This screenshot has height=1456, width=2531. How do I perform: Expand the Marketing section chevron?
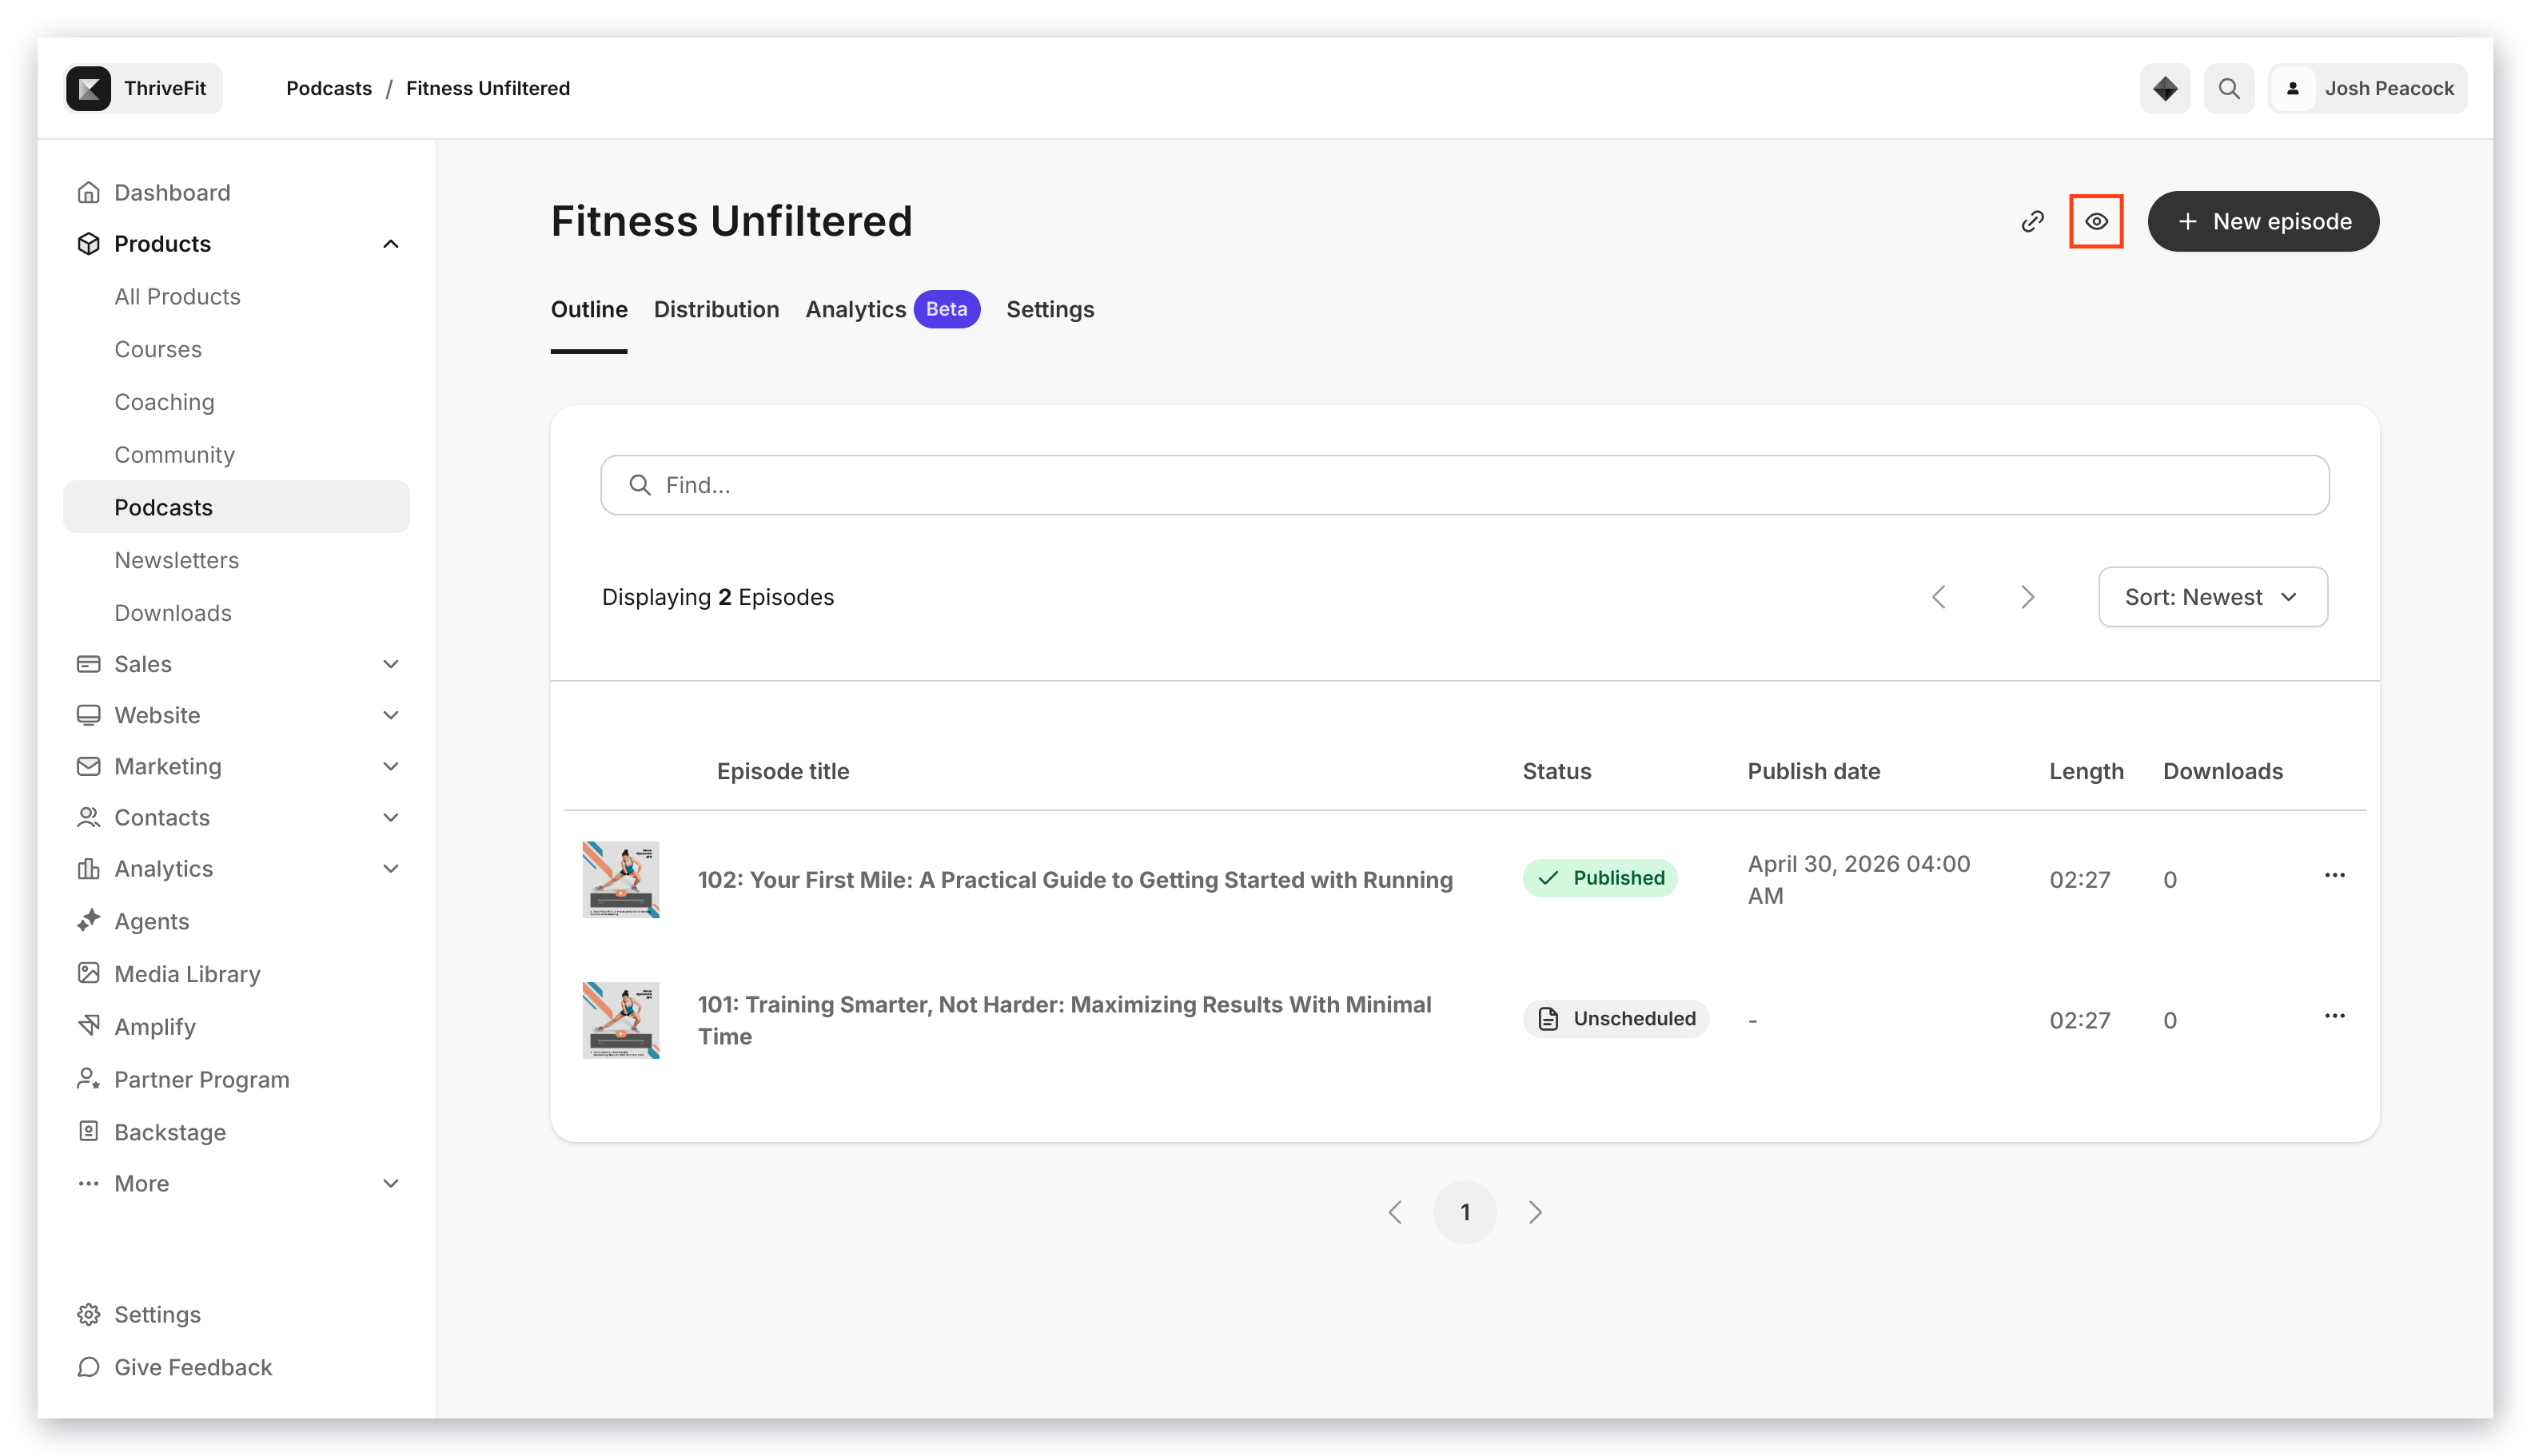[x=390, y=766]
